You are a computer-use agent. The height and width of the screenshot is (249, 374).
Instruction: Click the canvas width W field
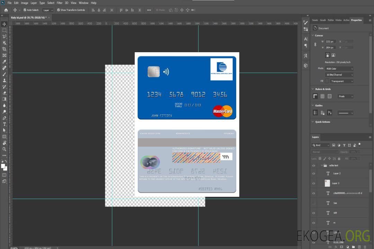(x=330, y=41)
